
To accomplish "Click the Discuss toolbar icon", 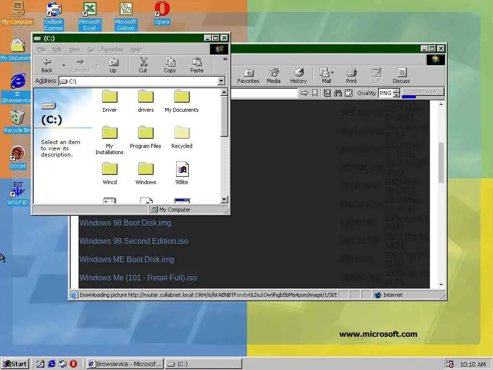I will [402, 76].
